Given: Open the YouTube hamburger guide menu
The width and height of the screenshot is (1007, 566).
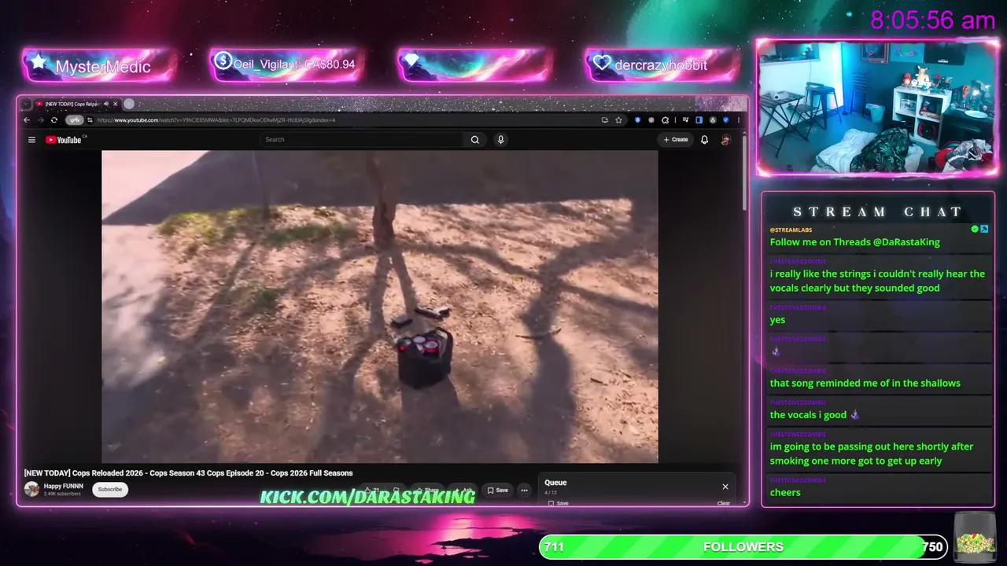Looking at the screenshot, I should point(31,140).
